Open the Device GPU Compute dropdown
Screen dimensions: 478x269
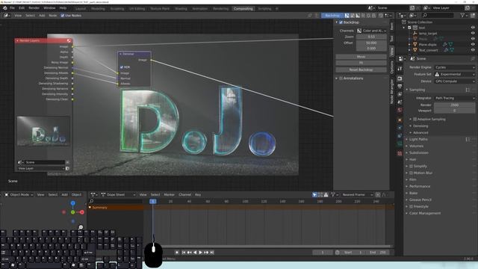[455, 81]
